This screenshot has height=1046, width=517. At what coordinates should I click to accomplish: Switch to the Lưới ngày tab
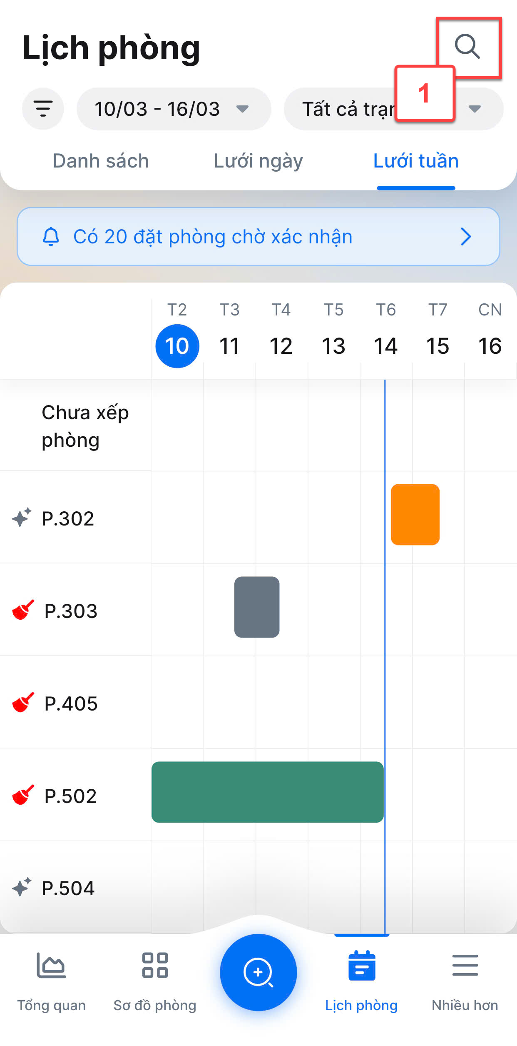click(x=258, y=161)
